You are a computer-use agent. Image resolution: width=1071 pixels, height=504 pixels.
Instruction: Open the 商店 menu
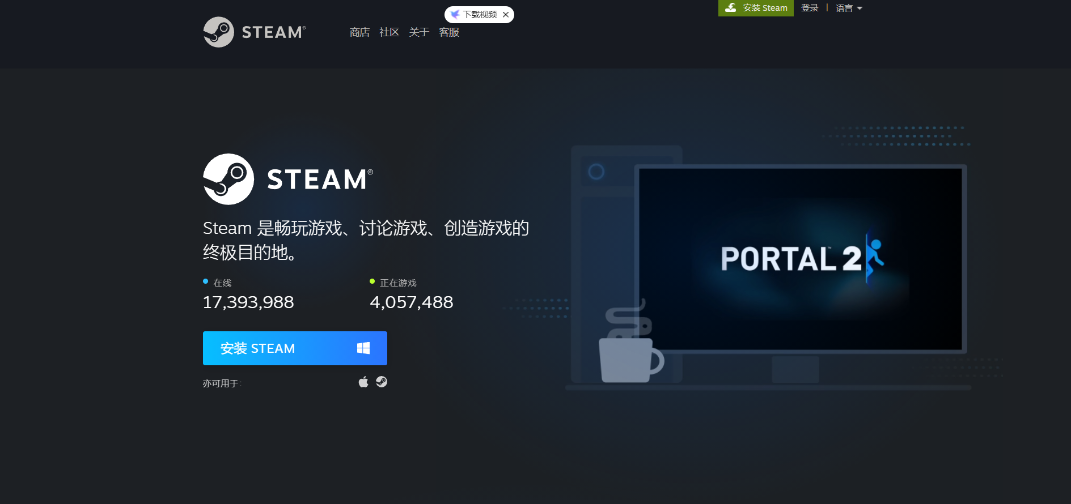click(359, 32)
